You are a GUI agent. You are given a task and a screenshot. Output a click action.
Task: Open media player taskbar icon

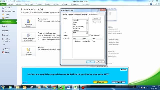coord(39,87)
